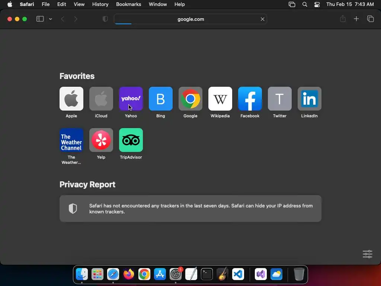Image resolution: width=381 pixels, height=286 pixels.
Task: Click Safari in the Dock
Action: click(113, 274)
